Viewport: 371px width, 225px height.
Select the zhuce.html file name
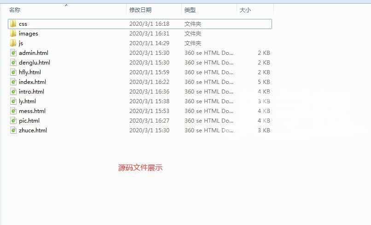33,130
